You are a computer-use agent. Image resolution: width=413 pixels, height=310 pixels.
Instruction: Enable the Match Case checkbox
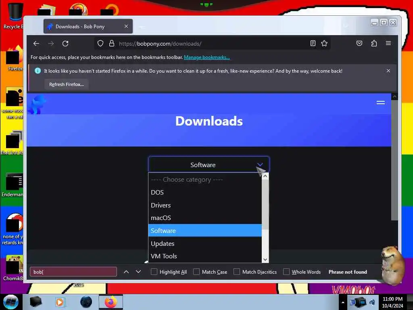(196, 272)
